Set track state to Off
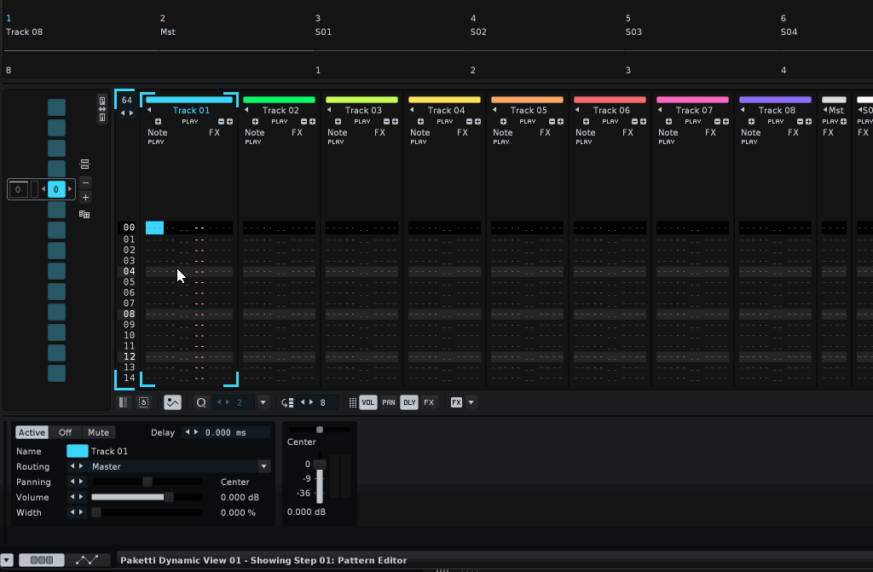This screenshot has width=873, height=572. pyautogui.click(x=65, y=432)
